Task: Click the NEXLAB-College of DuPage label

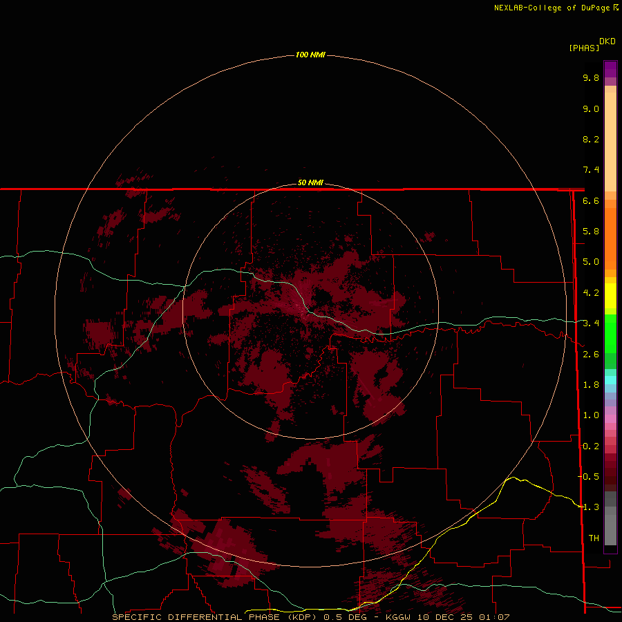Action: click(x=552, y=8)
